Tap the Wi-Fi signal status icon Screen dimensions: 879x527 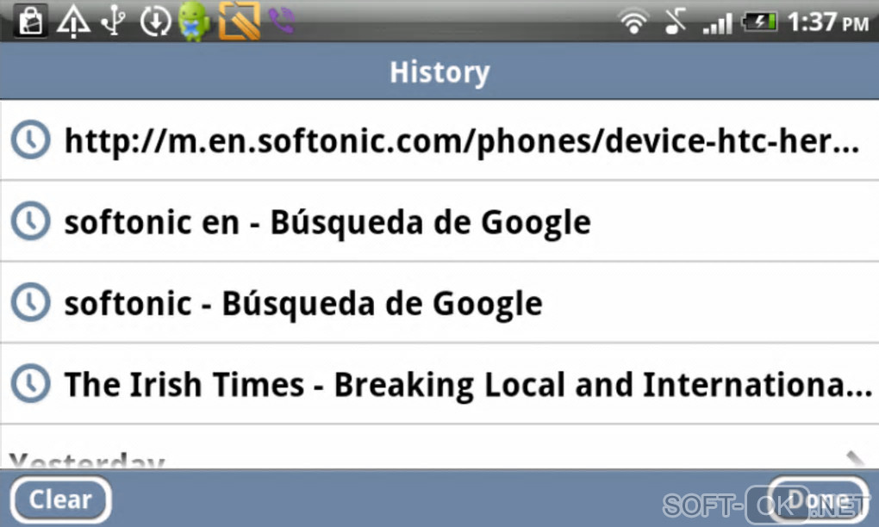pos(633,22)
